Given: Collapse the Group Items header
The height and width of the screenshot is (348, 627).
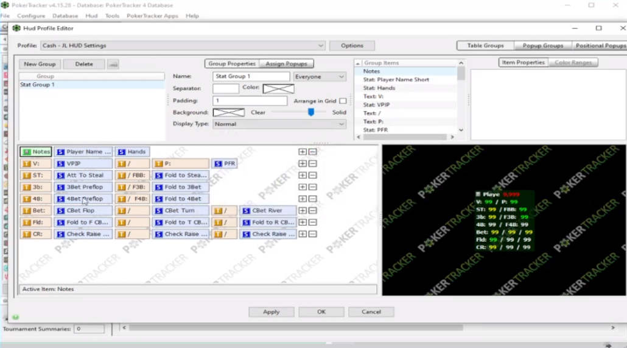Looking at the screenshot, I should (x=359, y=63).
